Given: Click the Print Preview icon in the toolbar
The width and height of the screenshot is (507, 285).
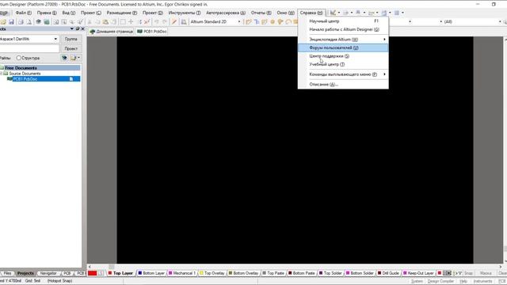Looking at the screenshot, I should coord(29,21).
